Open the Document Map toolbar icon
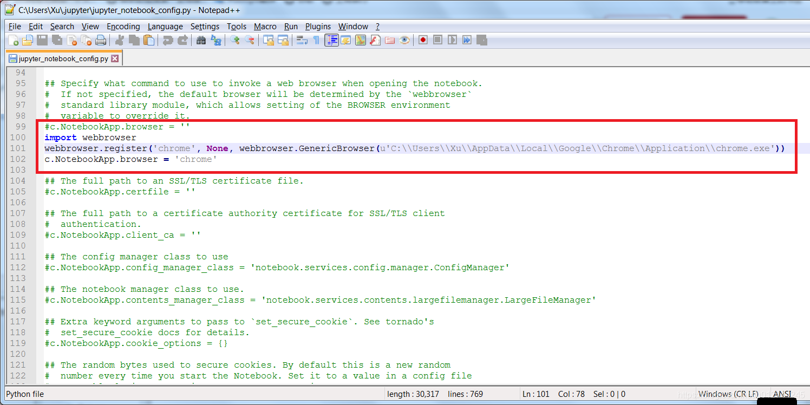 click(x=361, y=40)
